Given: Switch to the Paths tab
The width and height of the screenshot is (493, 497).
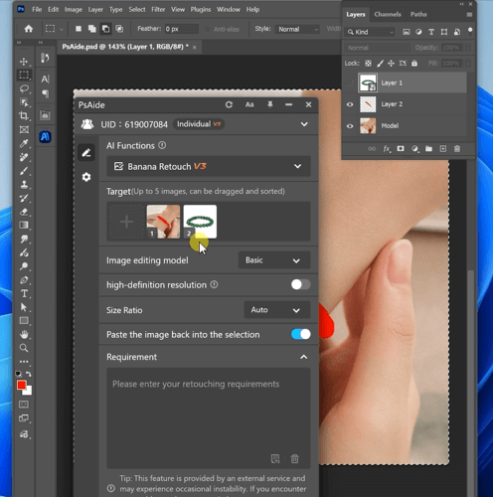Looking at the screenshot, I should [x=418, y=14].
